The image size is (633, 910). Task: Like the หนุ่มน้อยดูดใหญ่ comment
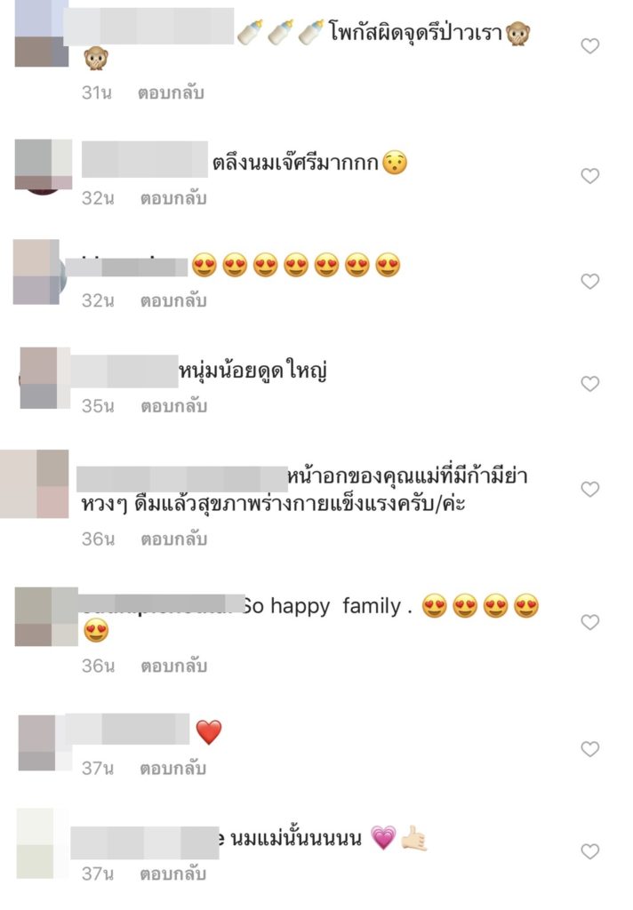(590, 384)
